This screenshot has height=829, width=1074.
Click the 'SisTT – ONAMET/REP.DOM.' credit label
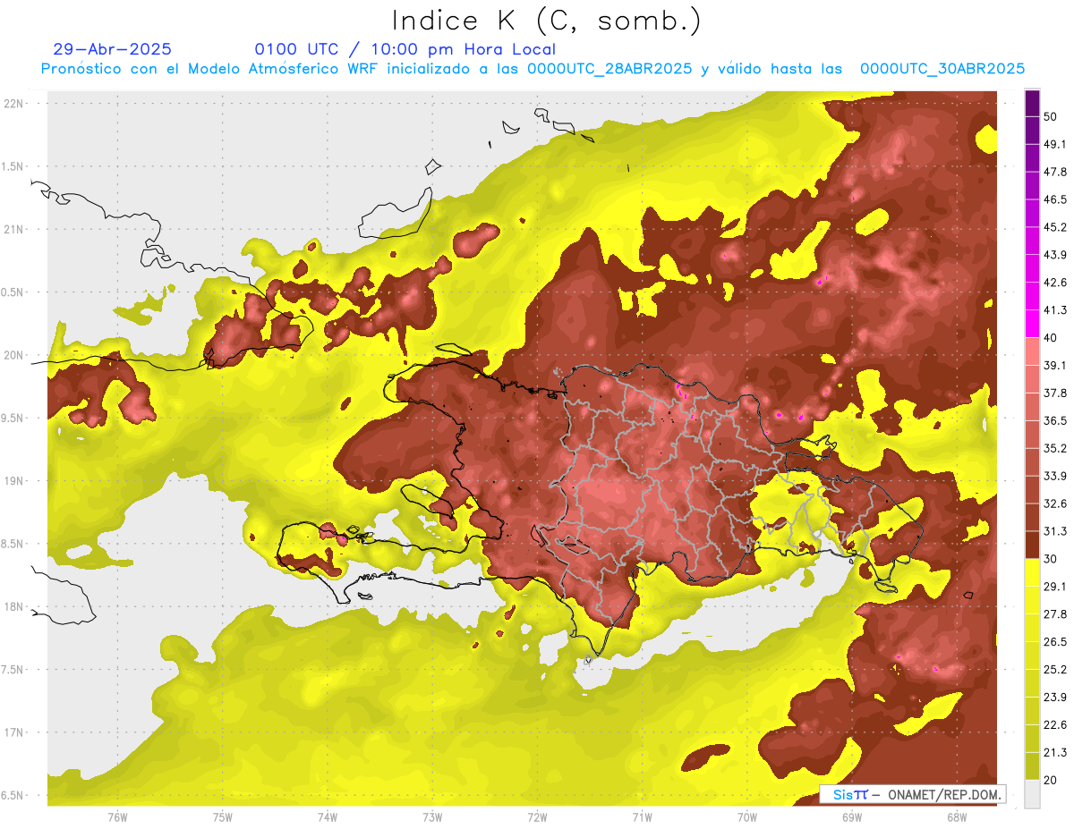pyautogui.click(x=912, y=794)
